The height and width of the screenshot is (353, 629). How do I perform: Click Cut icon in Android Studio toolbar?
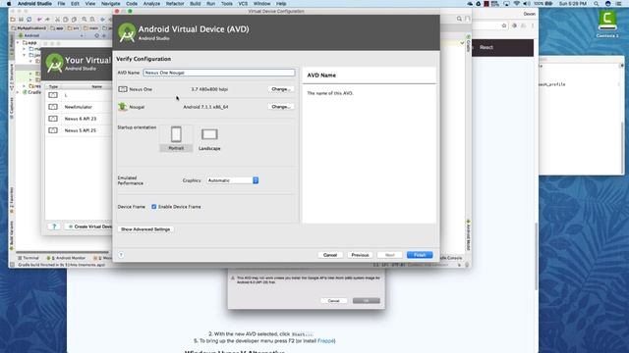57,19
